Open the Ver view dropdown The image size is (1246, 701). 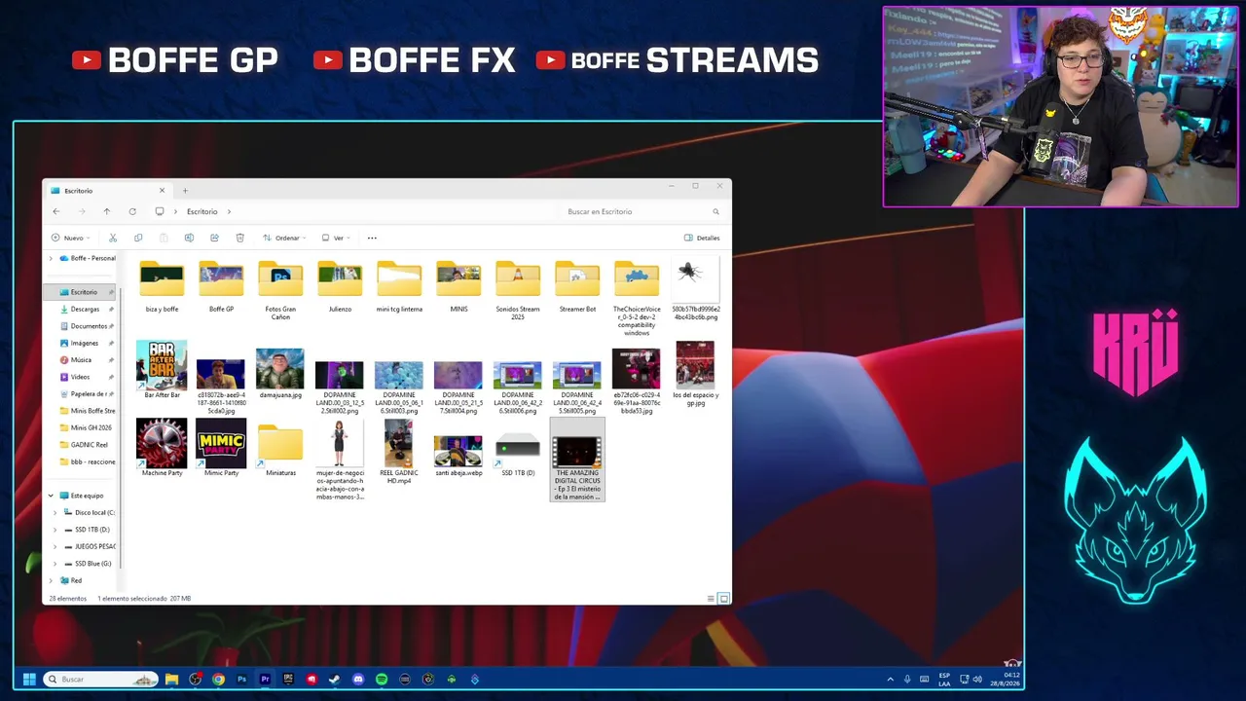[336, 238]
